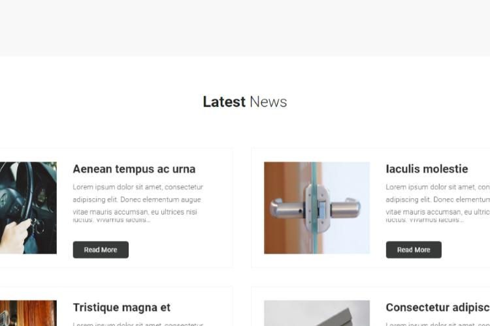Image resolution: width=490 pixels, height=326 pixels.
Task: Click Read More under Aenean tempus ac urna
Action: [x=101, y=250]
